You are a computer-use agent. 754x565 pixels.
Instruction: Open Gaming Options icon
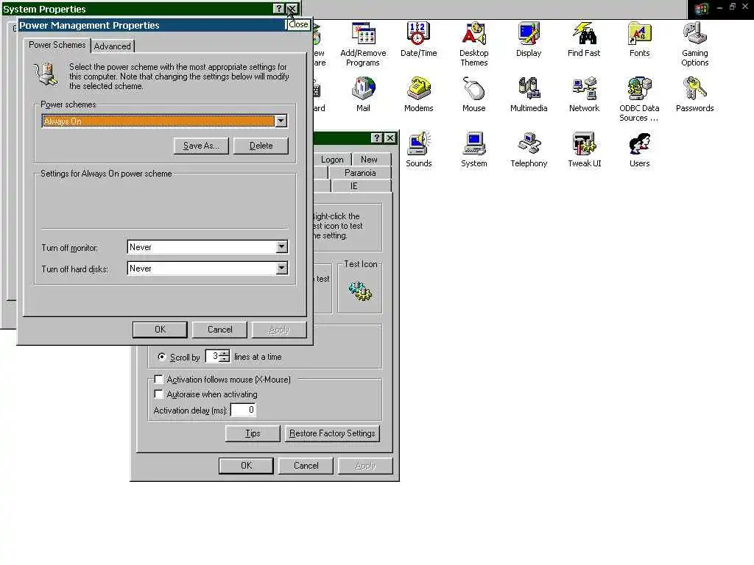[694, 43]
